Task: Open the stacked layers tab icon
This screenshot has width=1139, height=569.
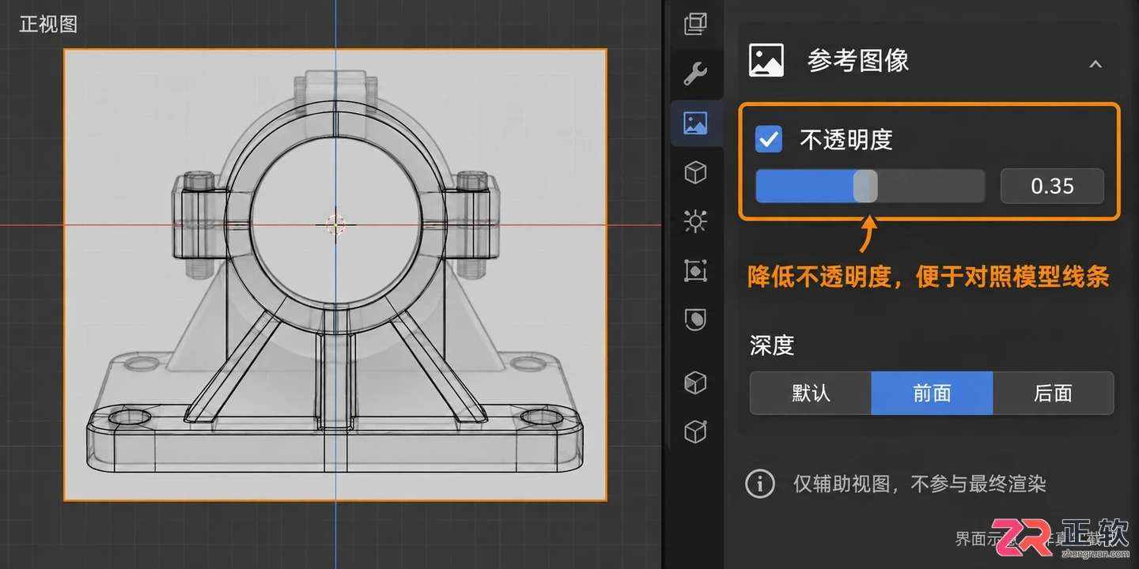Action: point(695,24)
